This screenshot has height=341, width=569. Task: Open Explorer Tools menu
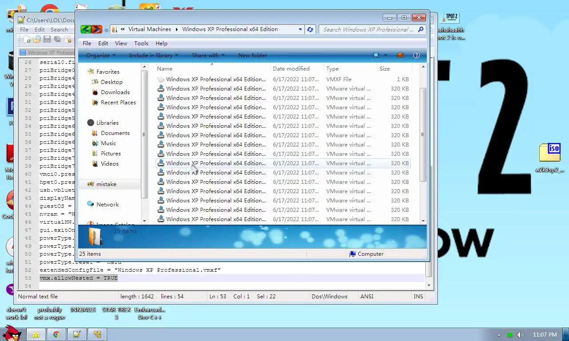pos(141,44)
